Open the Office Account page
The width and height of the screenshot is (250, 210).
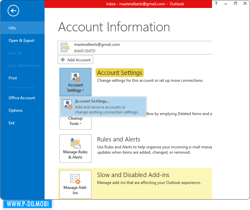pos(22,98)
